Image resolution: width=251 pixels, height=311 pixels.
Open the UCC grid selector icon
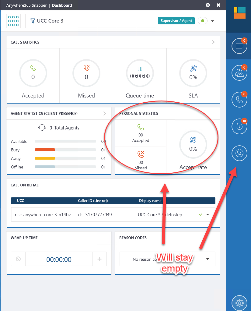(x=13, y=21)
